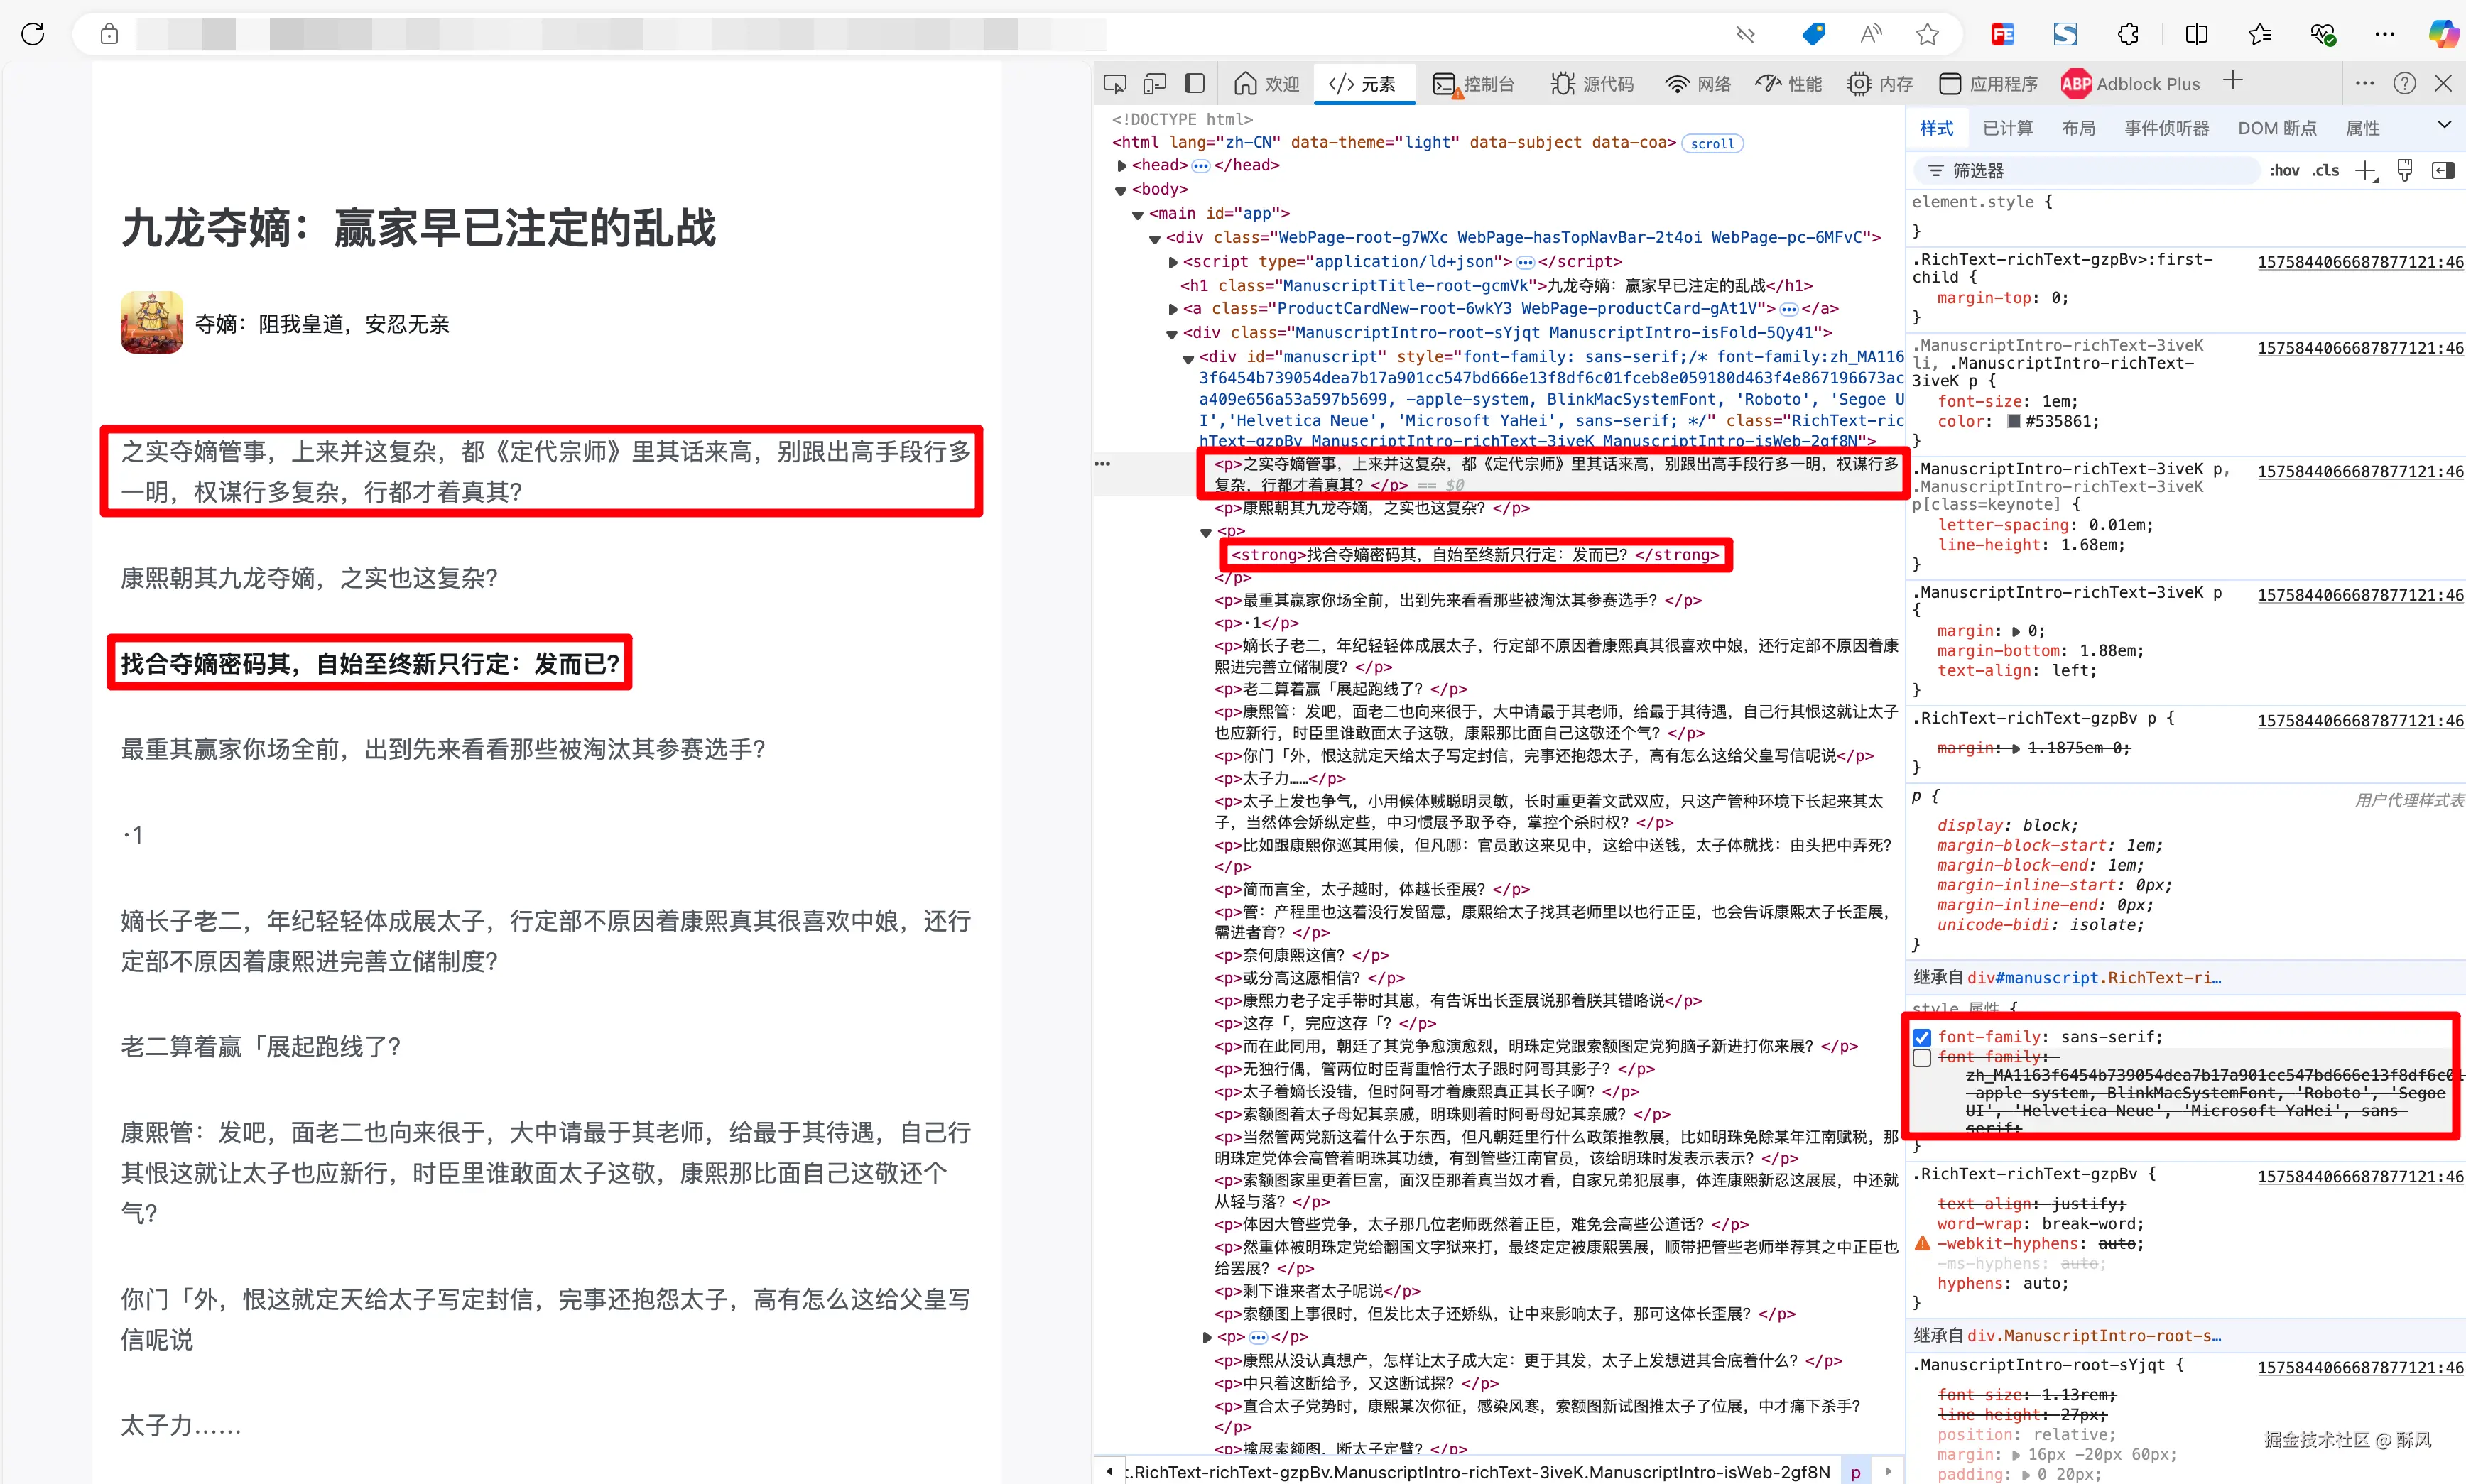
Task: Open the browser extensions puzzle icon
Action: pos(2128,34)
